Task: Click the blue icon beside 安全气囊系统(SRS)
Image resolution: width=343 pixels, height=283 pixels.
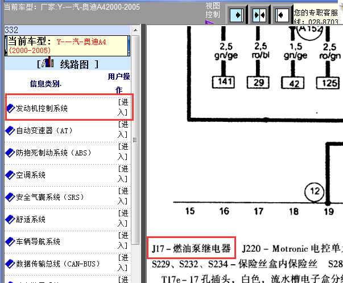Action: click(10, 197)
